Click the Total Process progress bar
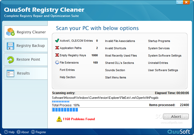194x135 pixels. pyautogui.click(x=120, y=109)
